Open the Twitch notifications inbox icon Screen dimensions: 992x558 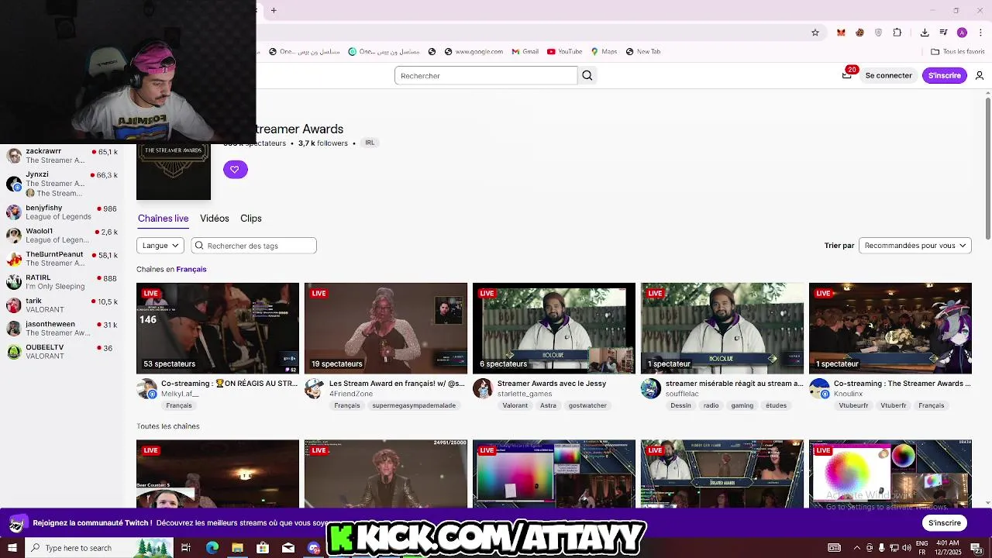847,75
